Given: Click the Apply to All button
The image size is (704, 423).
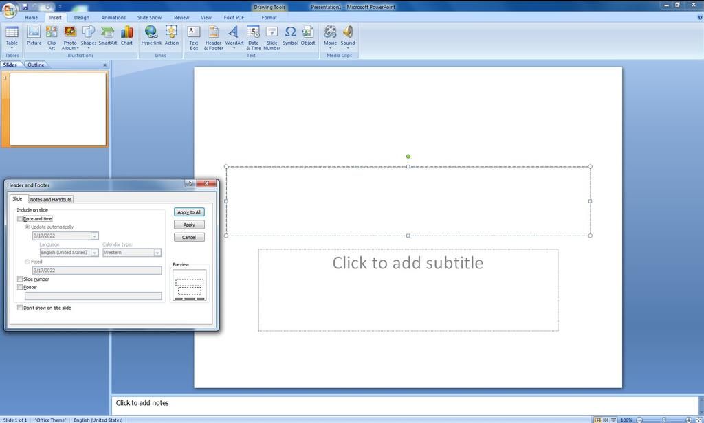Looking at the screenshot, I should (x=189, y=212).
